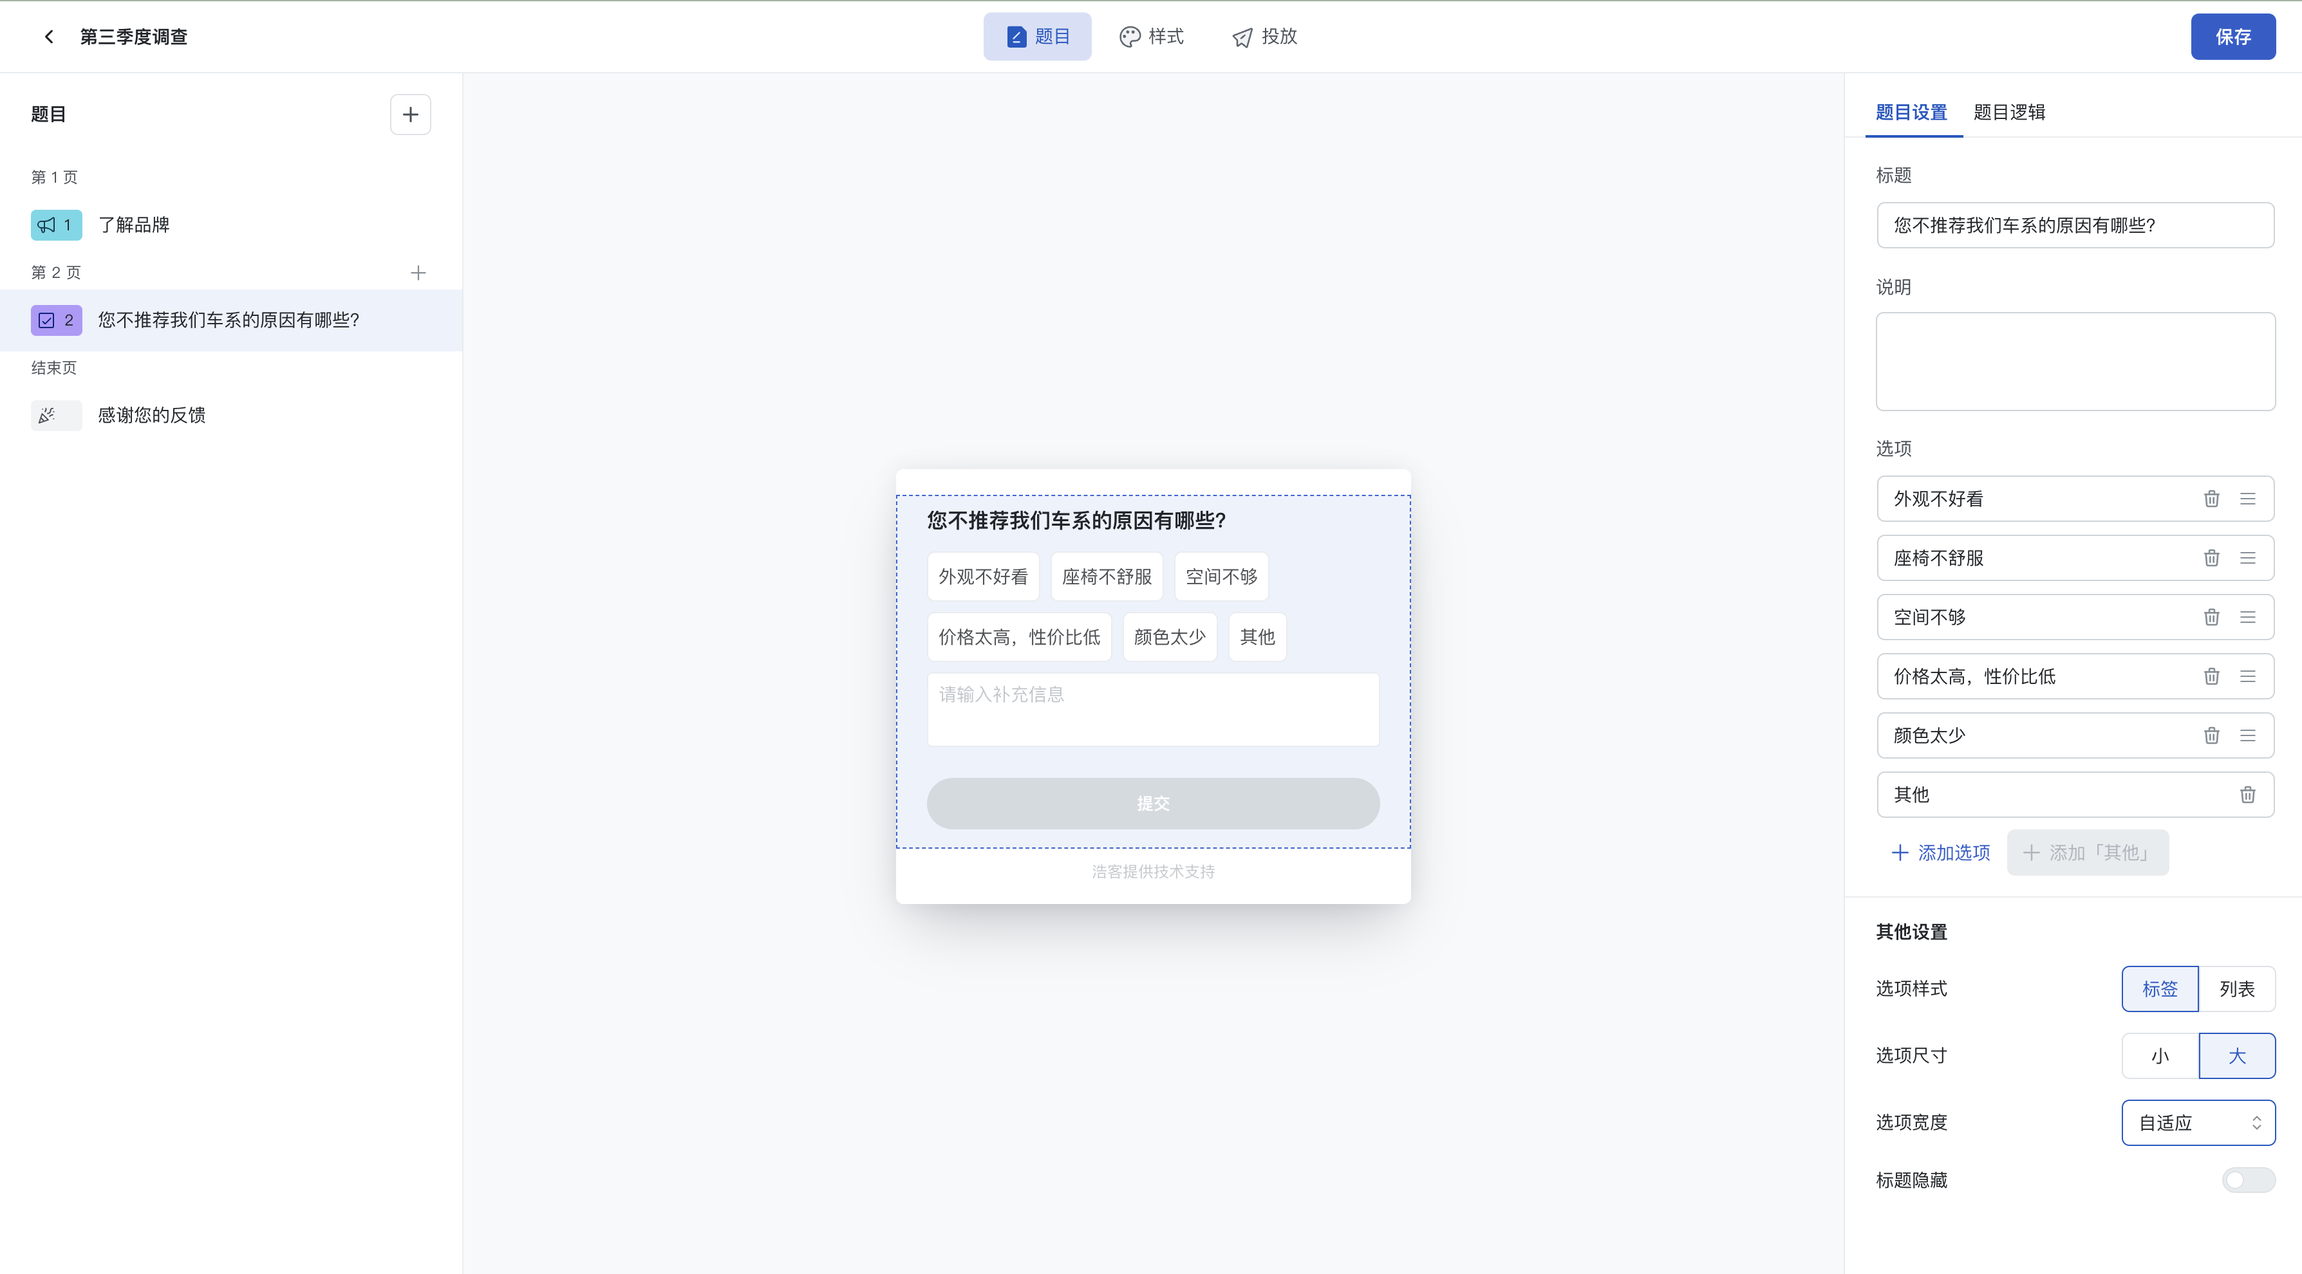This screenshot has height=1274, width=2302.
Task: Set option style to 标签
Action: coord(2160,989)
